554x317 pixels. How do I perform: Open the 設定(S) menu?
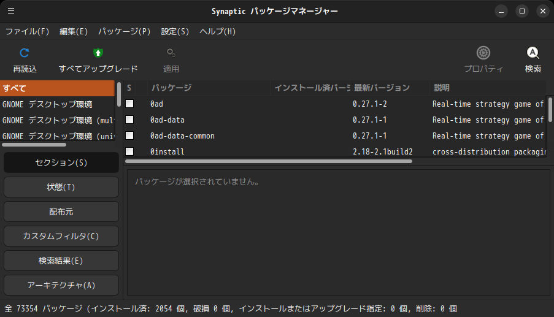coord(175,31)
